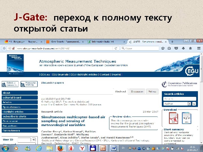Click the clock in system tray
The image size is (203, 152).
193,148
